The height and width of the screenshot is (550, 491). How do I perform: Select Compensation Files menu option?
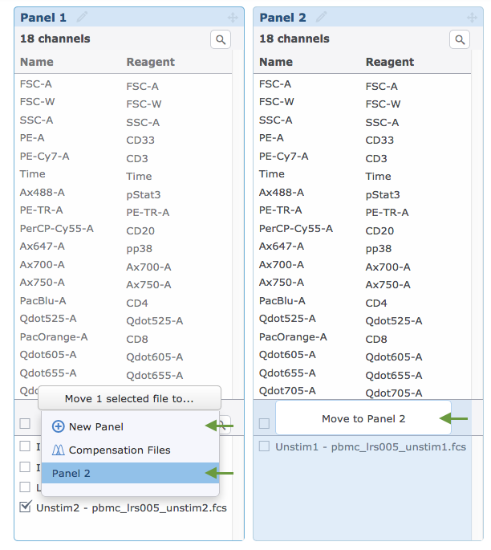(x=120, y=450)
